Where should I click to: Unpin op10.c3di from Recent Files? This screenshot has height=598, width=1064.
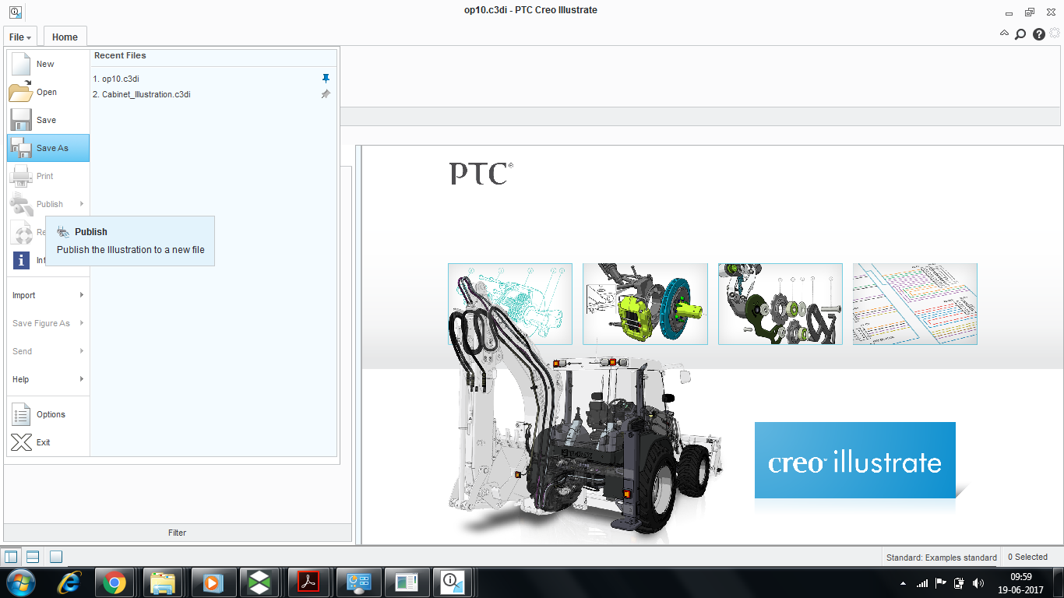click(326, 79)
